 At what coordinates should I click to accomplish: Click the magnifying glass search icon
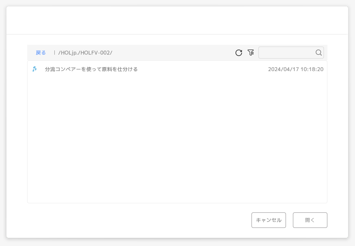(318, 53)
